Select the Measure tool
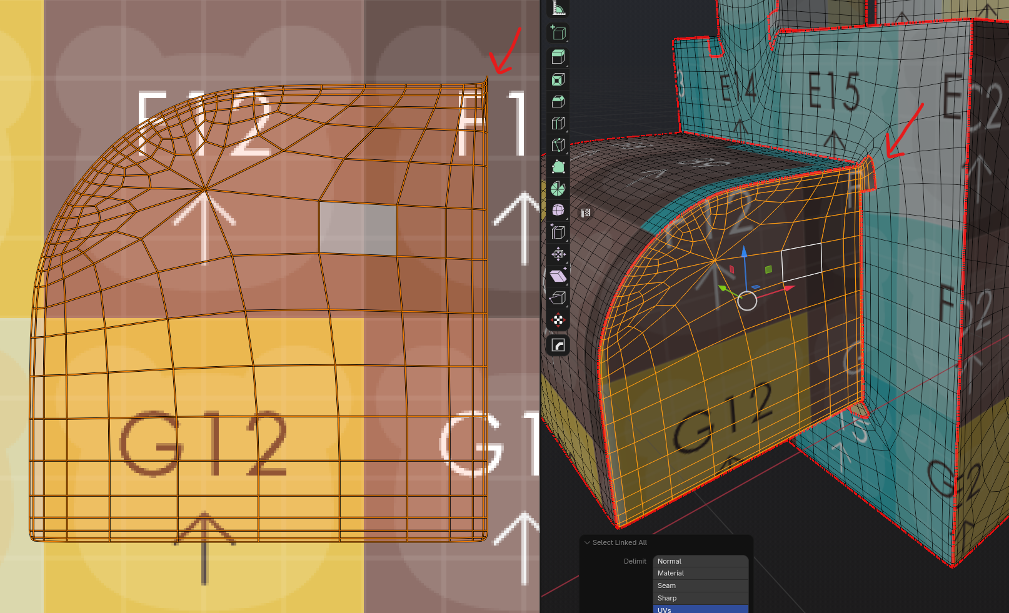Screen dimensions: 1009x613 tap(558, 8)
